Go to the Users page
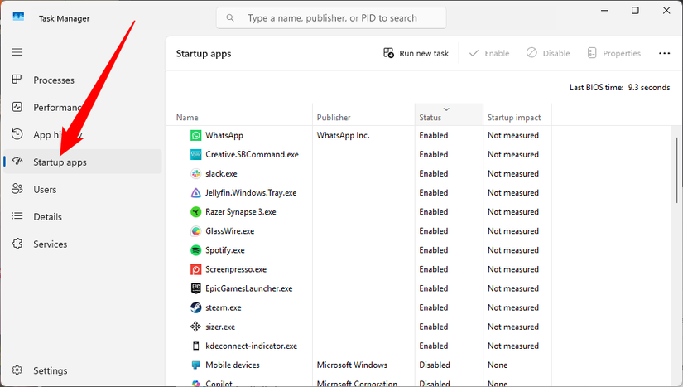This screenshot has width=683, height=387. pyautogui.click(x=45, y=190)
